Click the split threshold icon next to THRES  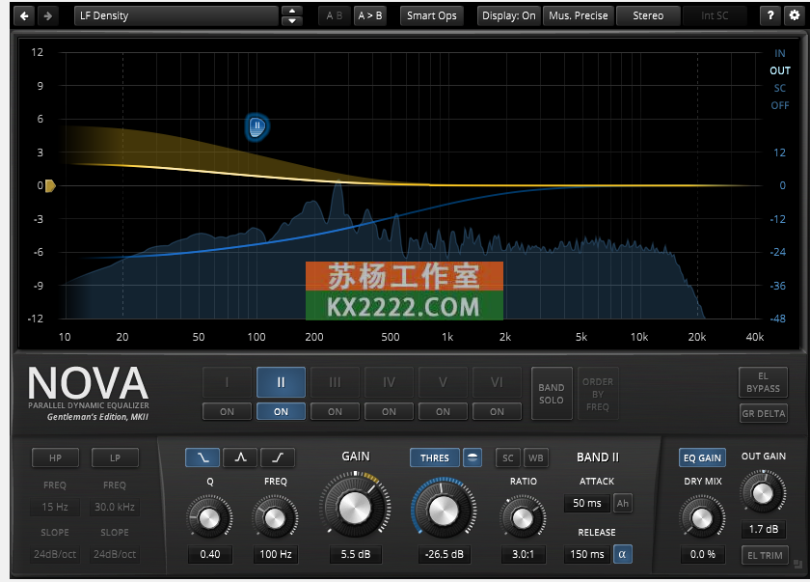pyautogui.click(x=472, y=457)
